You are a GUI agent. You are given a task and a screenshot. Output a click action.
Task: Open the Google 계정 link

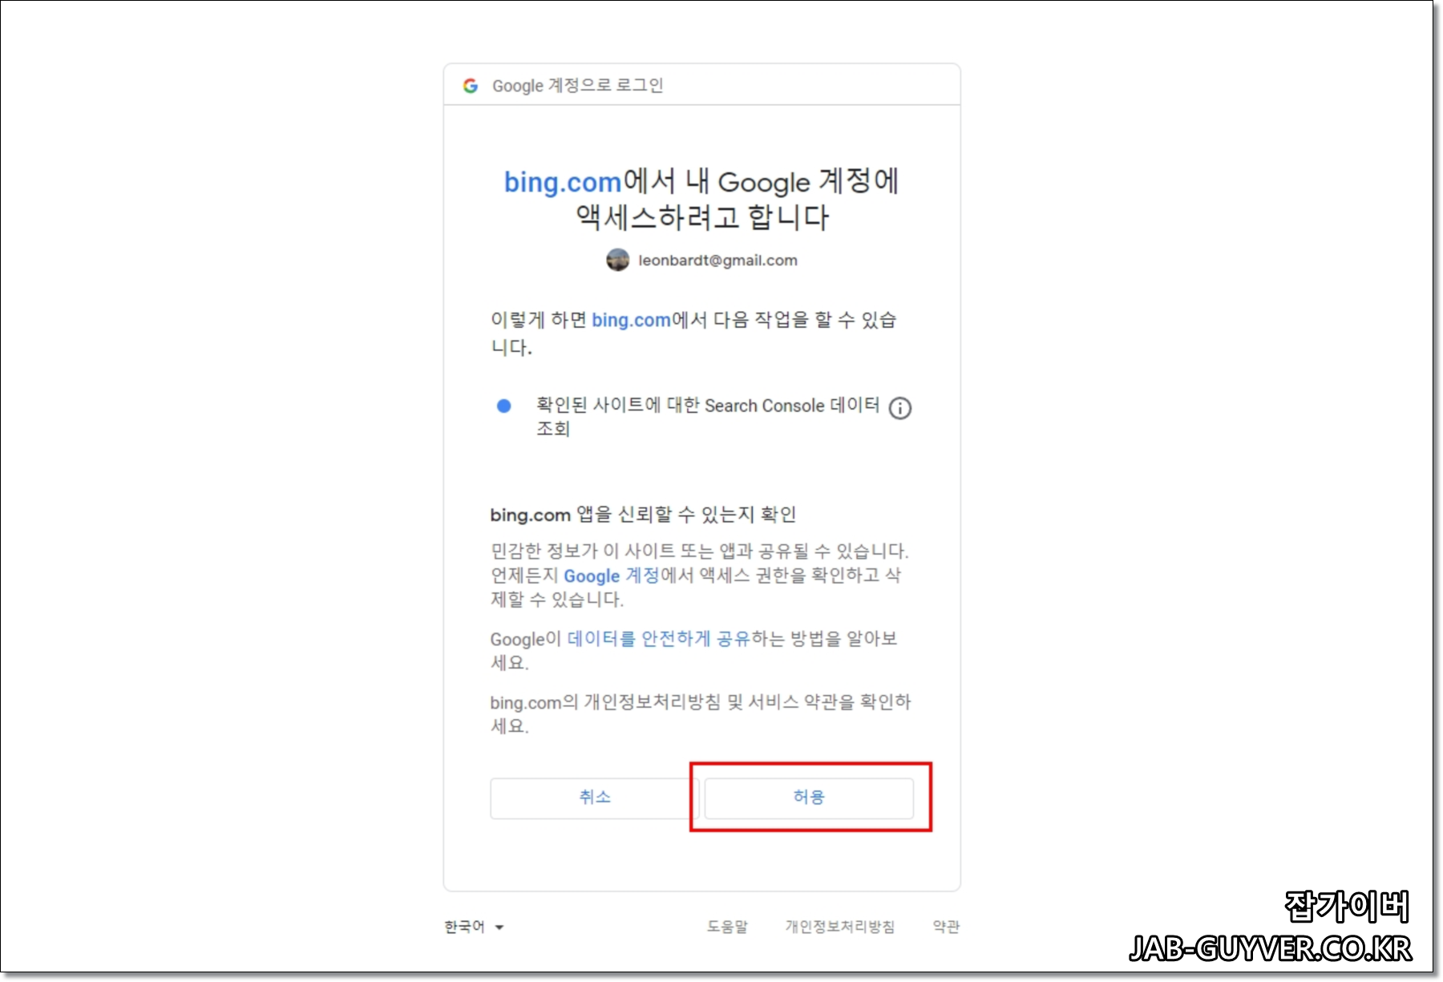point(611,576)
